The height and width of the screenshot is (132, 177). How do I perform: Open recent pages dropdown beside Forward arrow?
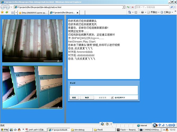pos(11,7)
